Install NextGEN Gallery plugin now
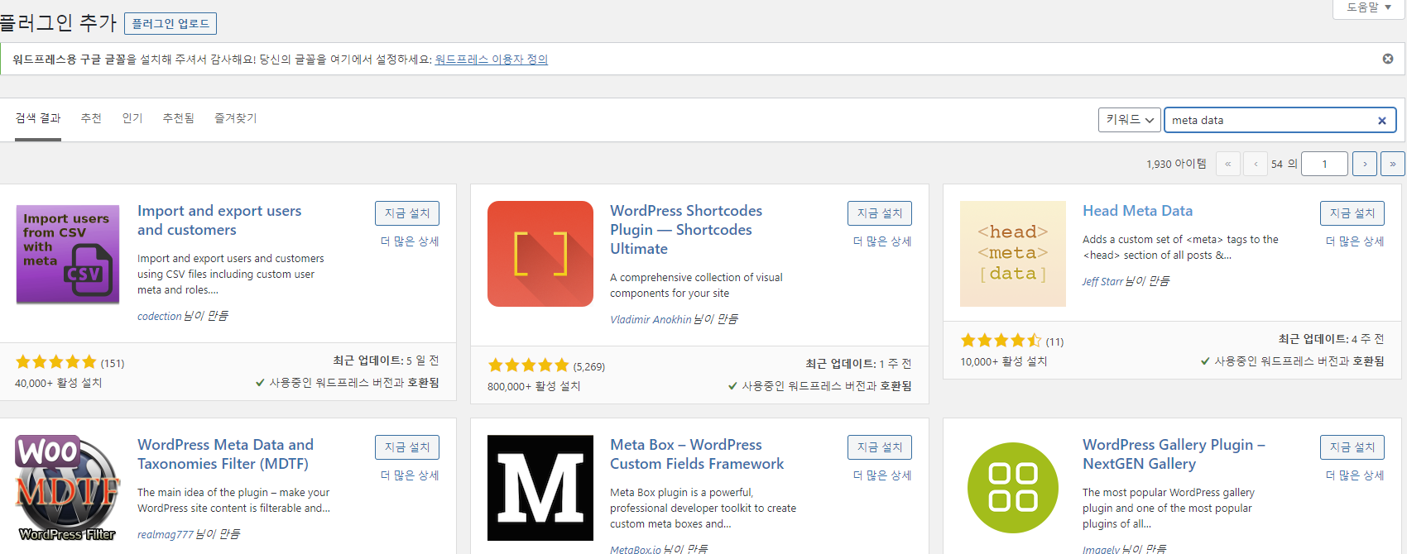 tap(1352, 447)
